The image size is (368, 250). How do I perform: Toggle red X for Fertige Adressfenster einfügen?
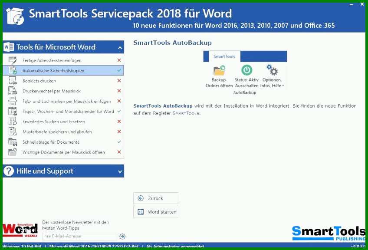click(x=119, y=60)
